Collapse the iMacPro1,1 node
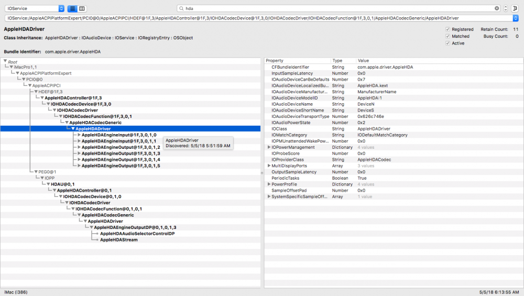 pos(12,67)
